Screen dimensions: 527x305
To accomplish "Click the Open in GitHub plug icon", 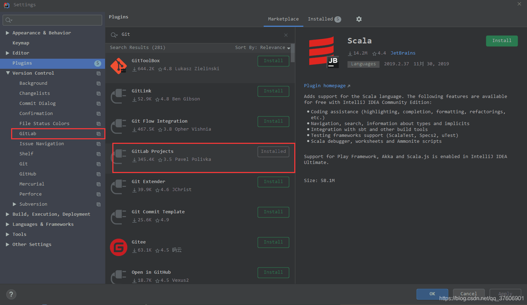I will coord(119,277).
